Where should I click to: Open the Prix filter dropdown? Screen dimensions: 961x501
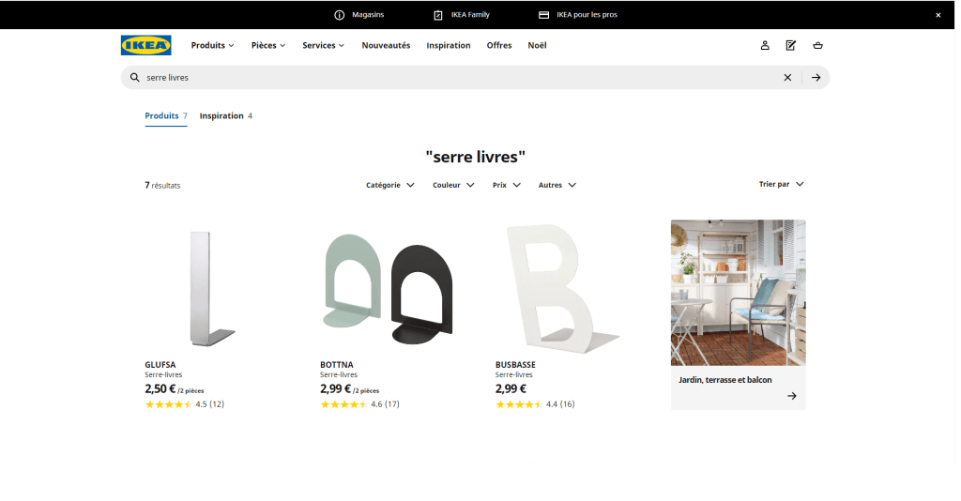pos(507,185)
